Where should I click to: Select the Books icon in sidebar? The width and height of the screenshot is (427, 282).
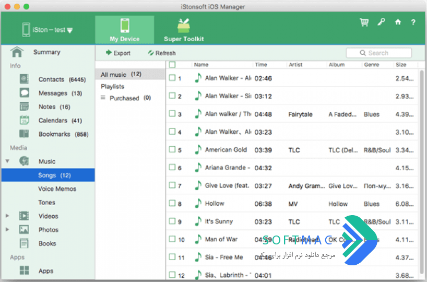pyautogui.click(x=24, y=243)
